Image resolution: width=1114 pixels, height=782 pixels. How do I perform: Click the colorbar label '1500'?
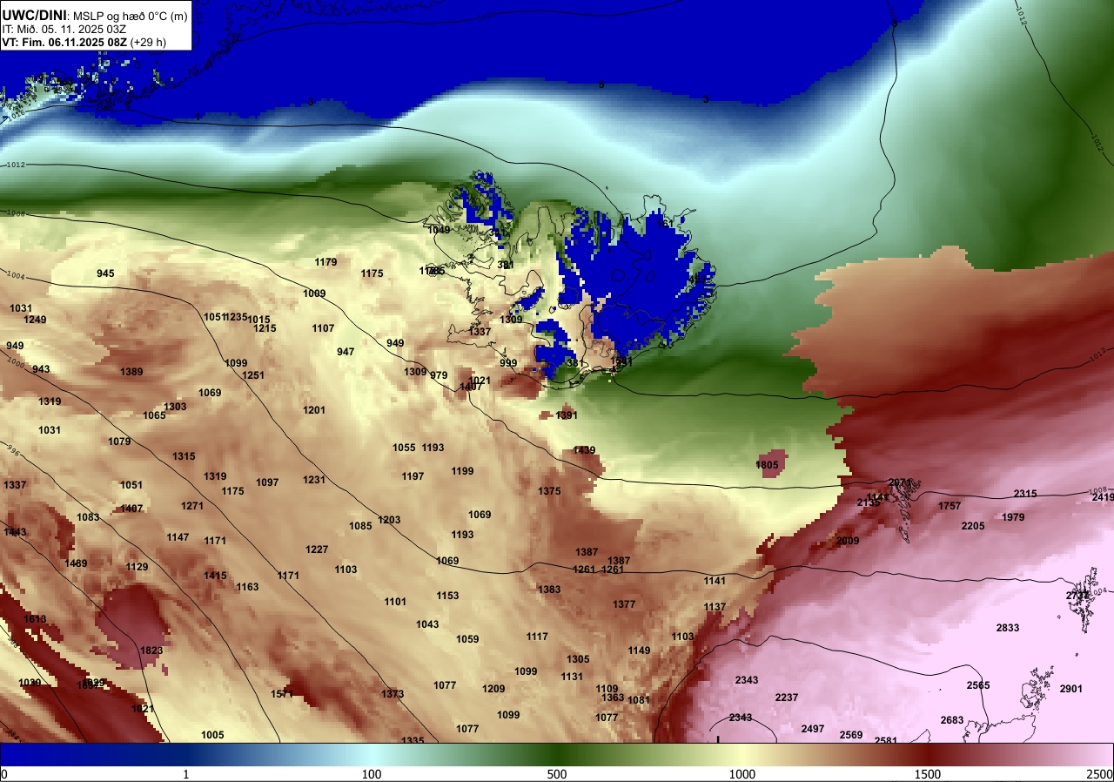928,774
